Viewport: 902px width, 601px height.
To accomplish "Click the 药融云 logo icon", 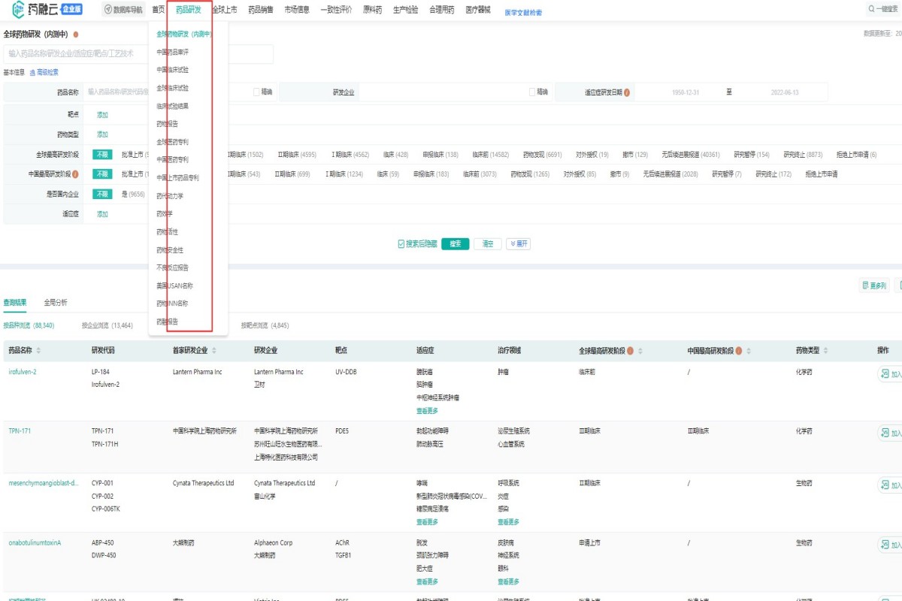I will [x=16, y=10].
